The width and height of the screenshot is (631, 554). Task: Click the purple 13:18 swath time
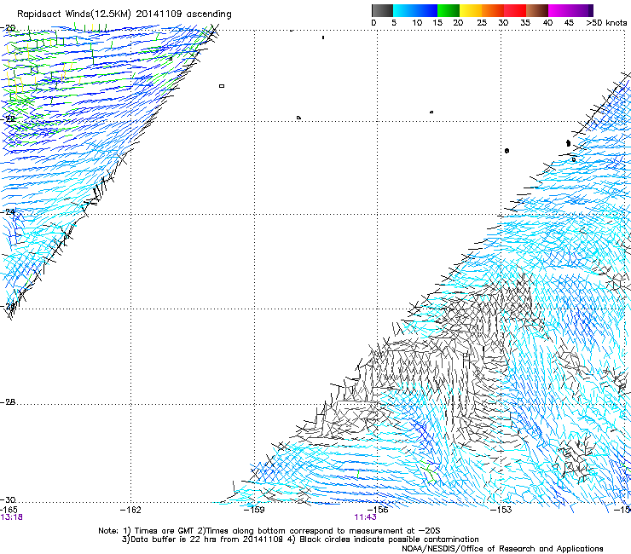point(12,517)
